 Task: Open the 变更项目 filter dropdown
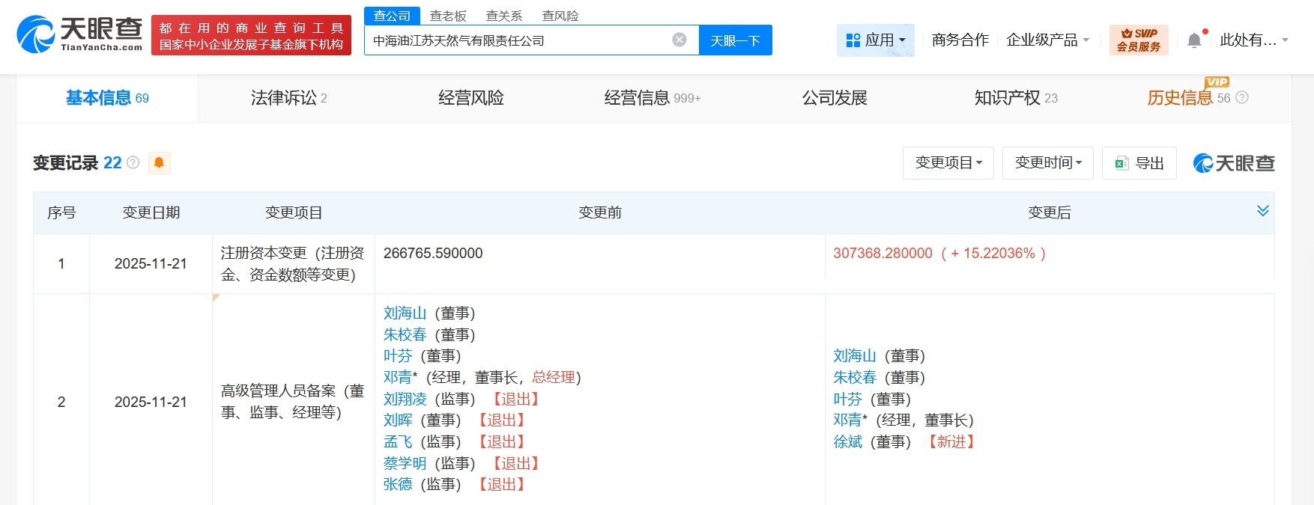pos(948,163)
